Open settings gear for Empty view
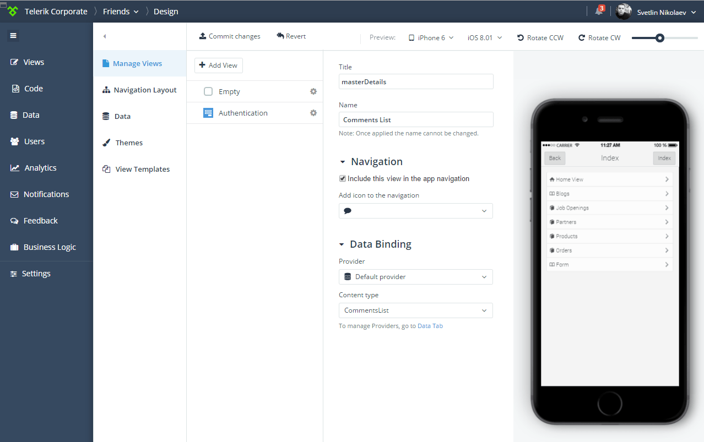 (313, 91)
